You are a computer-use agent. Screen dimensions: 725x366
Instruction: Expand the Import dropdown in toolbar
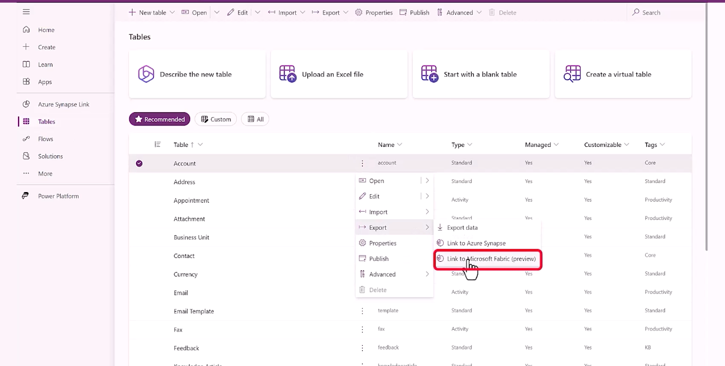(x=303, y=12)
